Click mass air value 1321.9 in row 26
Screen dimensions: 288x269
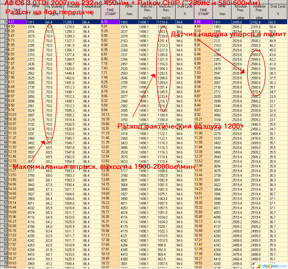[166, 59]
